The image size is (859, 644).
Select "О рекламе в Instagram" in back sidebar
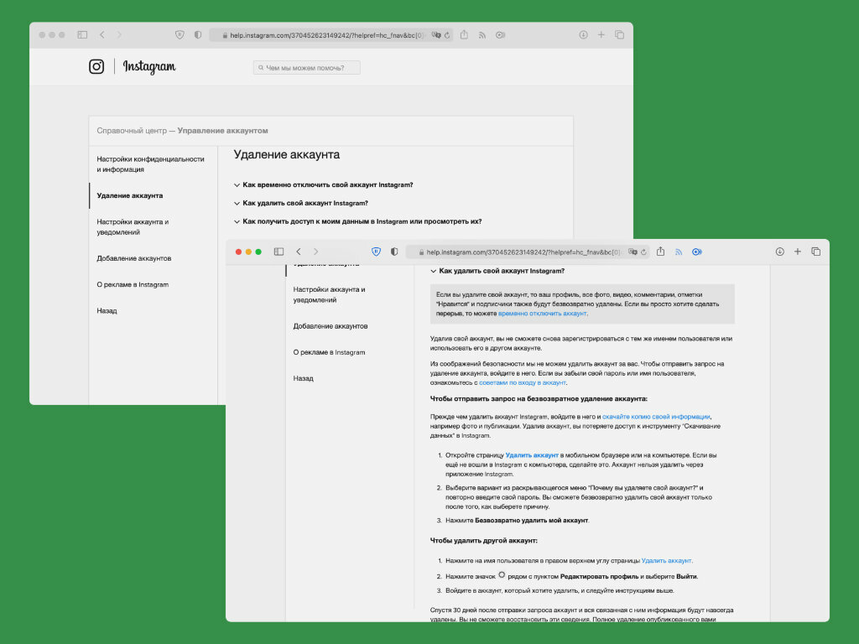coord(133,285)
